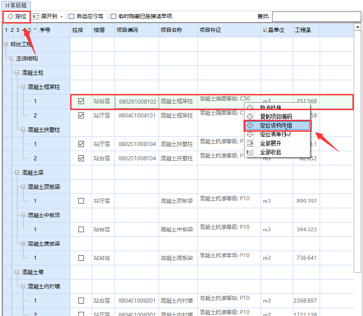363x316 pixels.
Task: Uncheck 挂接 for 站厅层 混凝土扶壁柱 row
Action: 81,144
